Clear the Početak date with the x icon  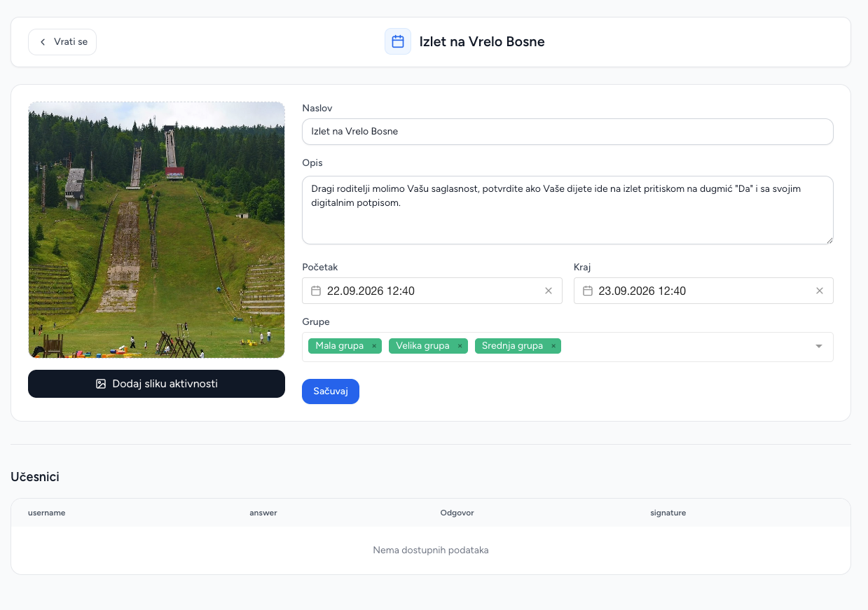[x=549, y=291]
